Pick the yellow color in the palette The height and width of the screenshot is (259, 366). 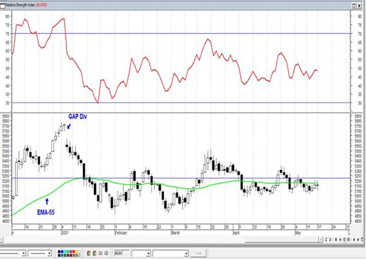pos(77,252)
